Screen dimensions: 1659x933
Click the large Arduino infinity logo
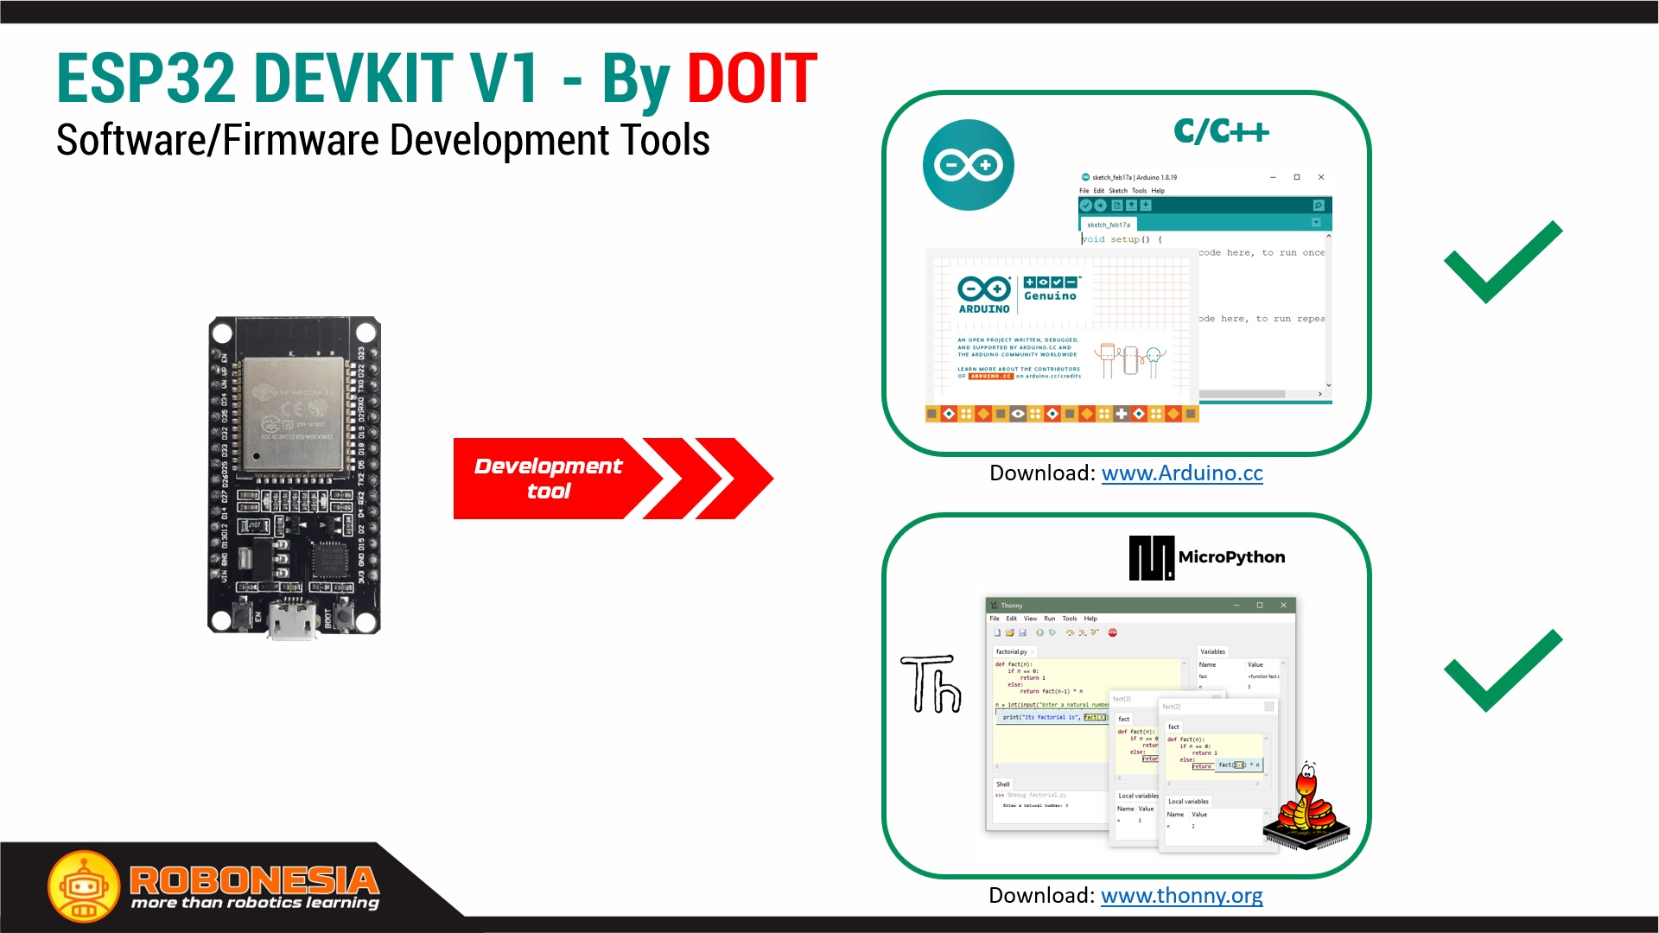pyautogui.click(x=968, y=165)
